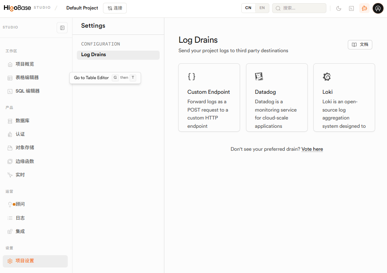Click the Custom Endpoint braces icon
The width and height of the screenshot is (387, 273).
point(192,76)
